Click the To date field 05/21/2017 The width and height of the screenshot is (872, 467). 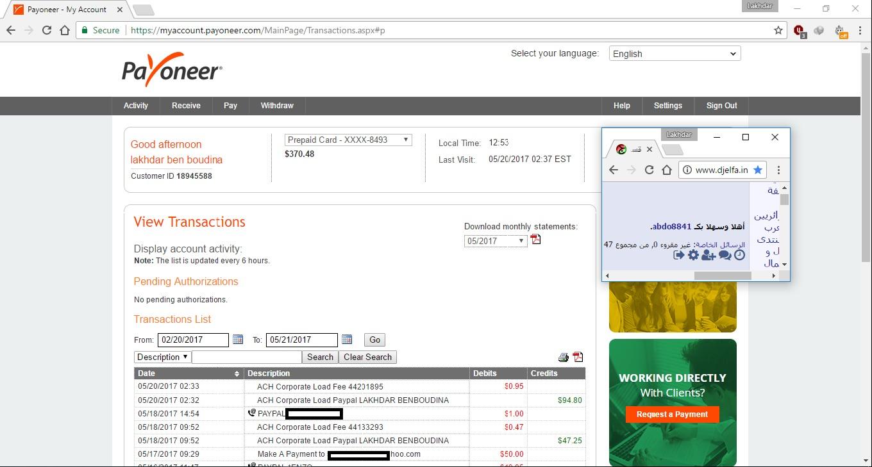tap(302, 340)
